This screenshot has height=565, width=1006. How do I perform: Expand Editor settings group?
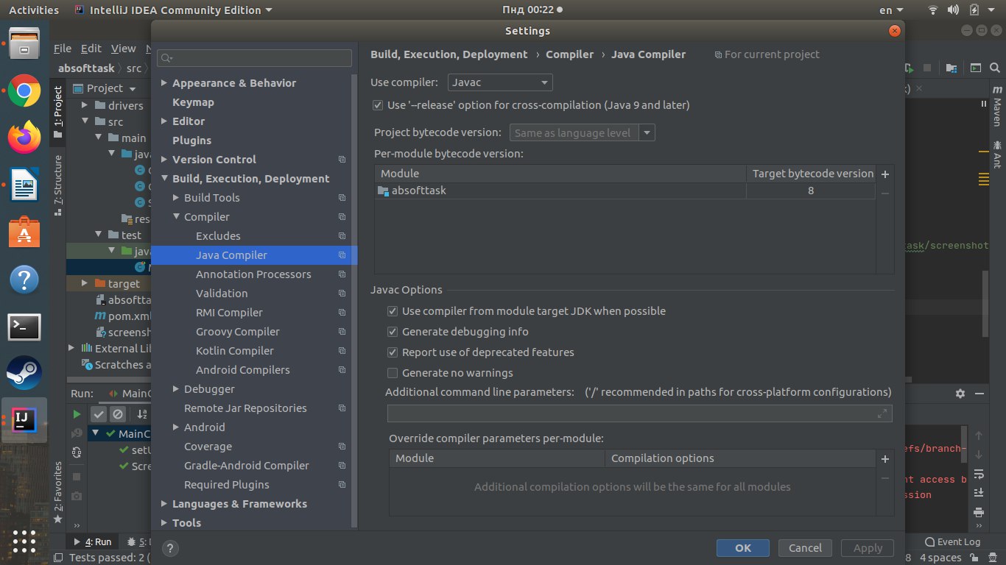coord(164,121)
